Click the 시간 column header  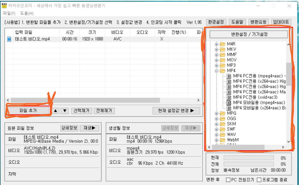coord(70,32)
